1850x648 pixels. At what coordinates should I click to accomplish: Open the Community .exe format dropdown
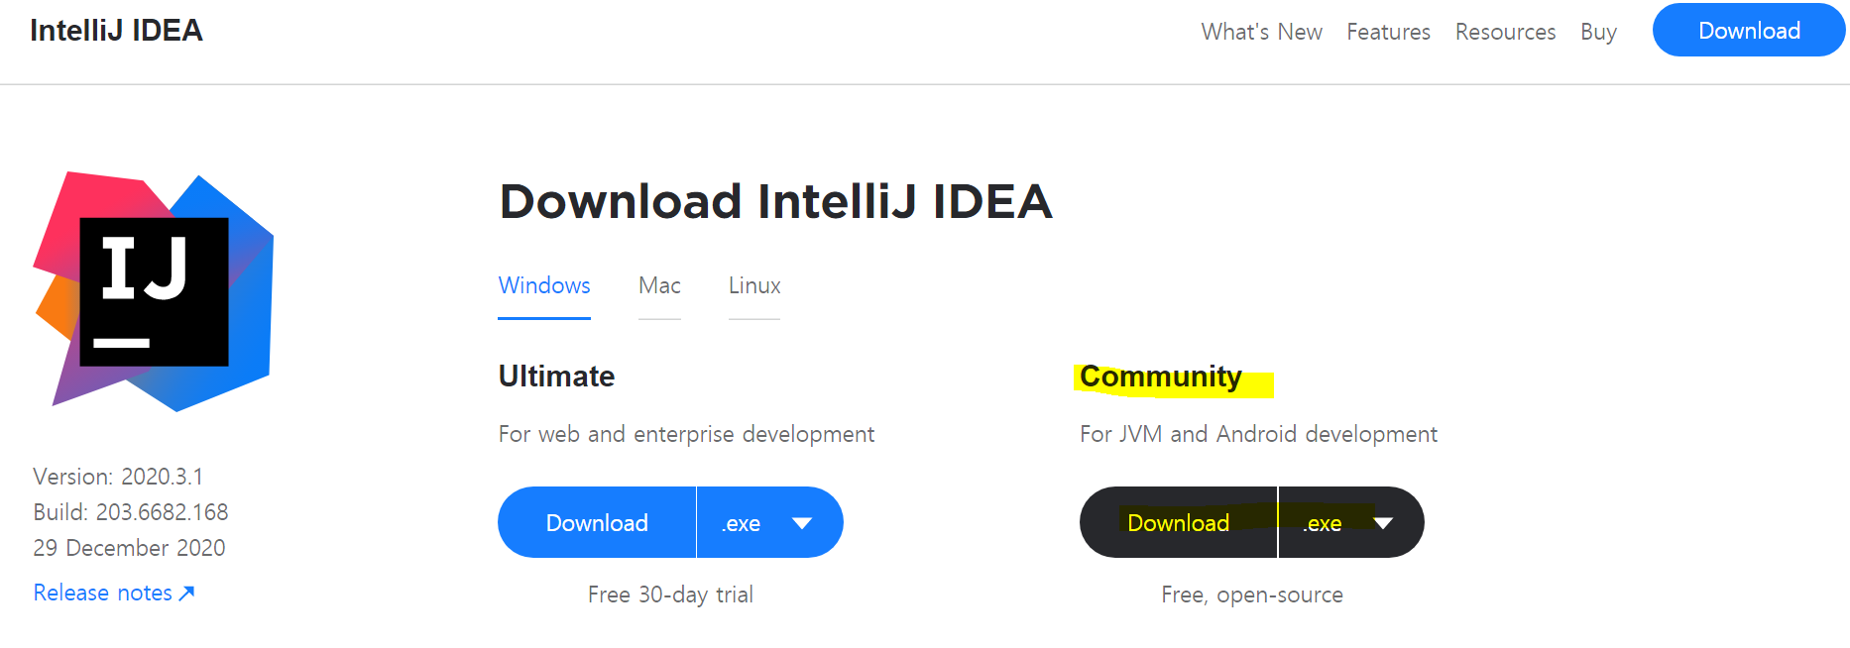coord(1351,522)
